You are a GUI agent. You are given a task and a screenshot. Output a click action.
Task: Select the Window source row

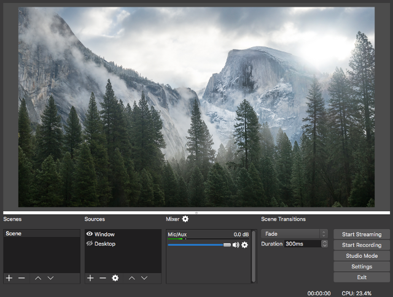(123, 235)
